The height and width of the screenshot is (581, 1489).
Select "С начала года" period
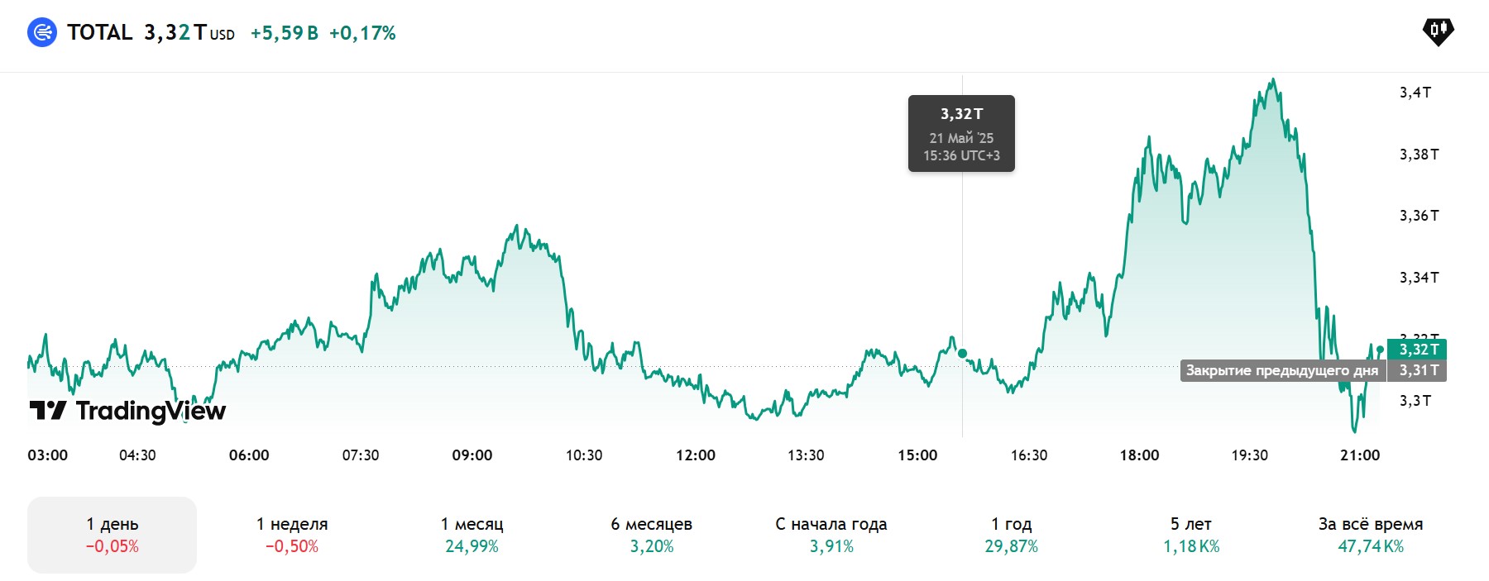(x=831, y=535)
